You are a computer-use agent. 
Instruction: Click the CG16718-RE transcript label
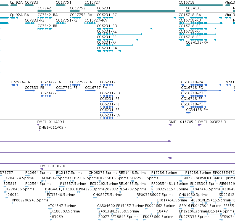(190, 37)
